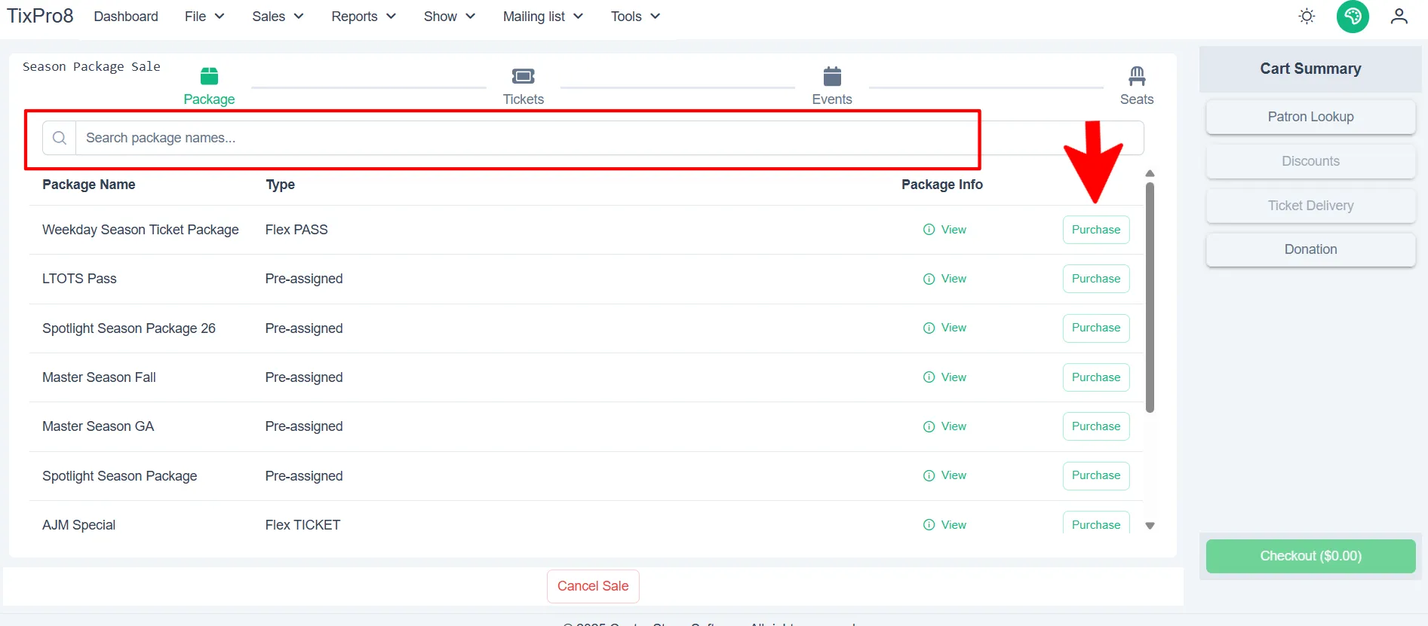Open the Tools dropdown menu
The width and height of the screenshot is (1428, 626).
[x=635, y=17]
